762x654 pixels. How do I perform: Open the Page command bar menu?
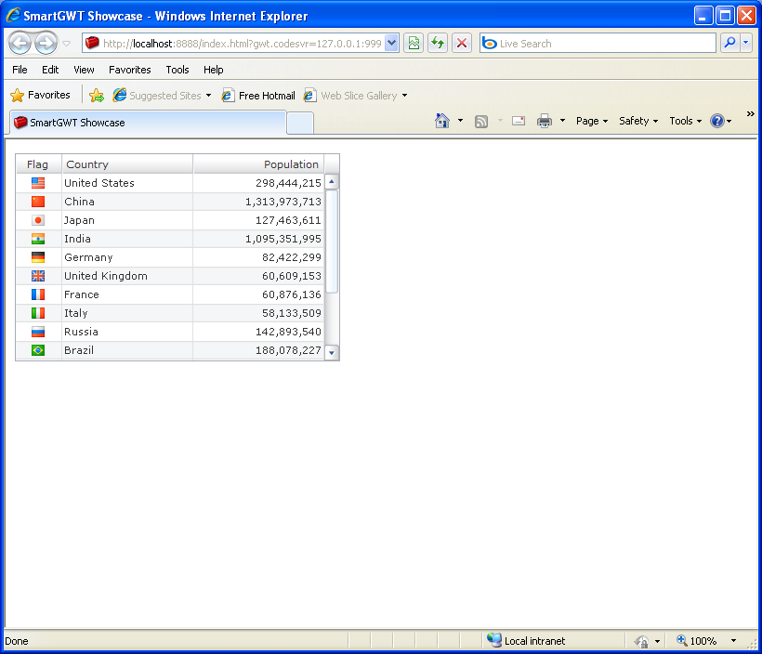[592, 121]
